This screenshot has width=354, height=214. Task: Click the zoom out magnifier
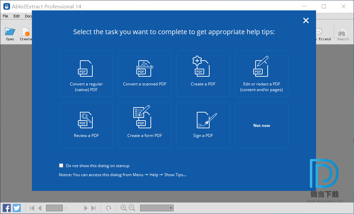[x=132, y=208]
